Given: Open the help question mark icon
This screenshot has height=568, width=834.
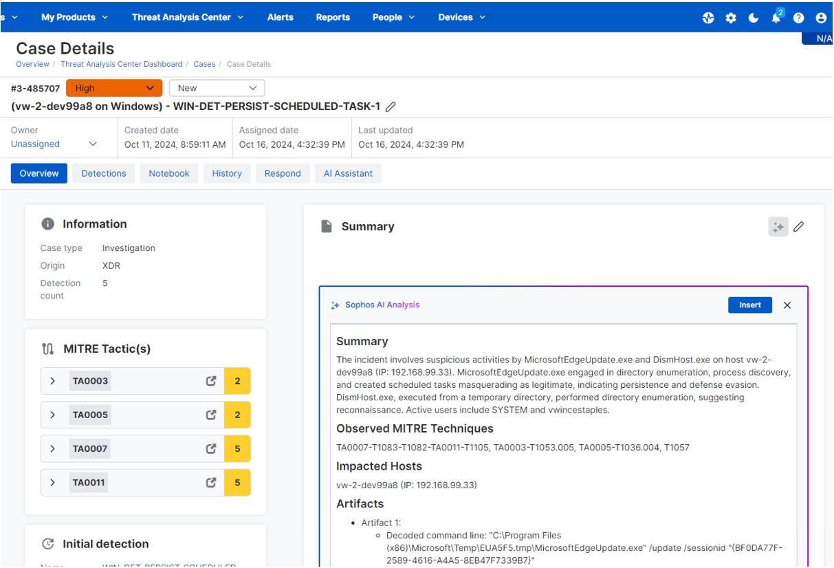Looking at the screenshot, I should coord(798,18).
